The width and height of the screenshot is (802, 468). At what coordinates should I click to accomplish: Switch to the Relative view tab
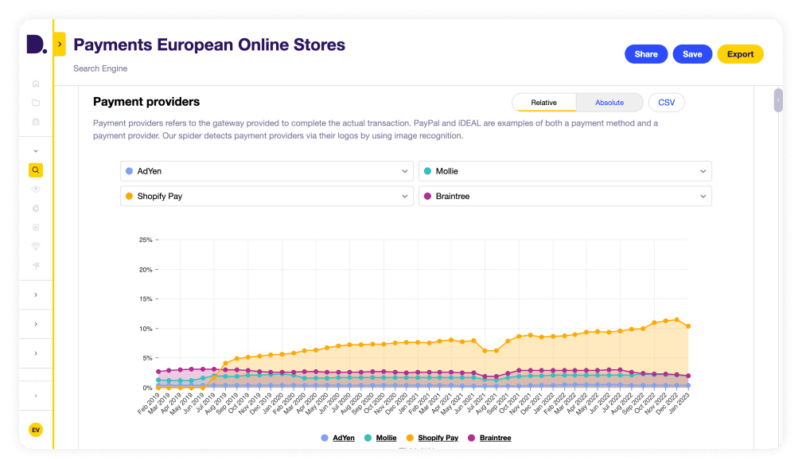pyautogui.click(x=543, y=103)
